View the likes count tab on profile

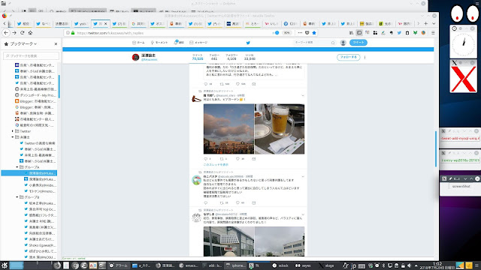click(x=250, y=57)
